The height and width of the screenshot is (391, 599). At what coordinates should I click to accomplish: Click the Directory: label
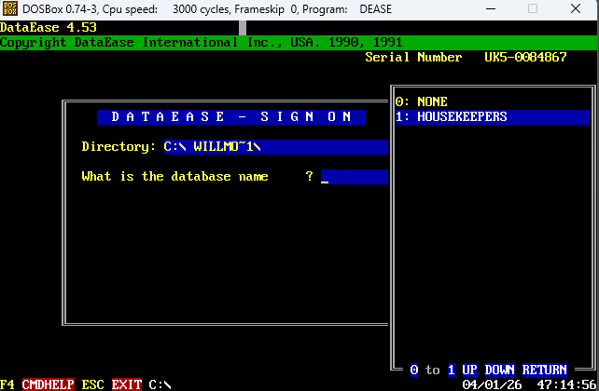[118, 147]
